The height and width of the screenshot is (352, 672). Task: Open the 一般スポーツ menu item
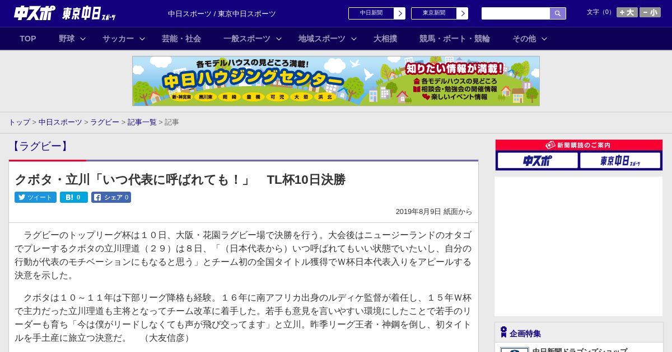pos(247,39)
